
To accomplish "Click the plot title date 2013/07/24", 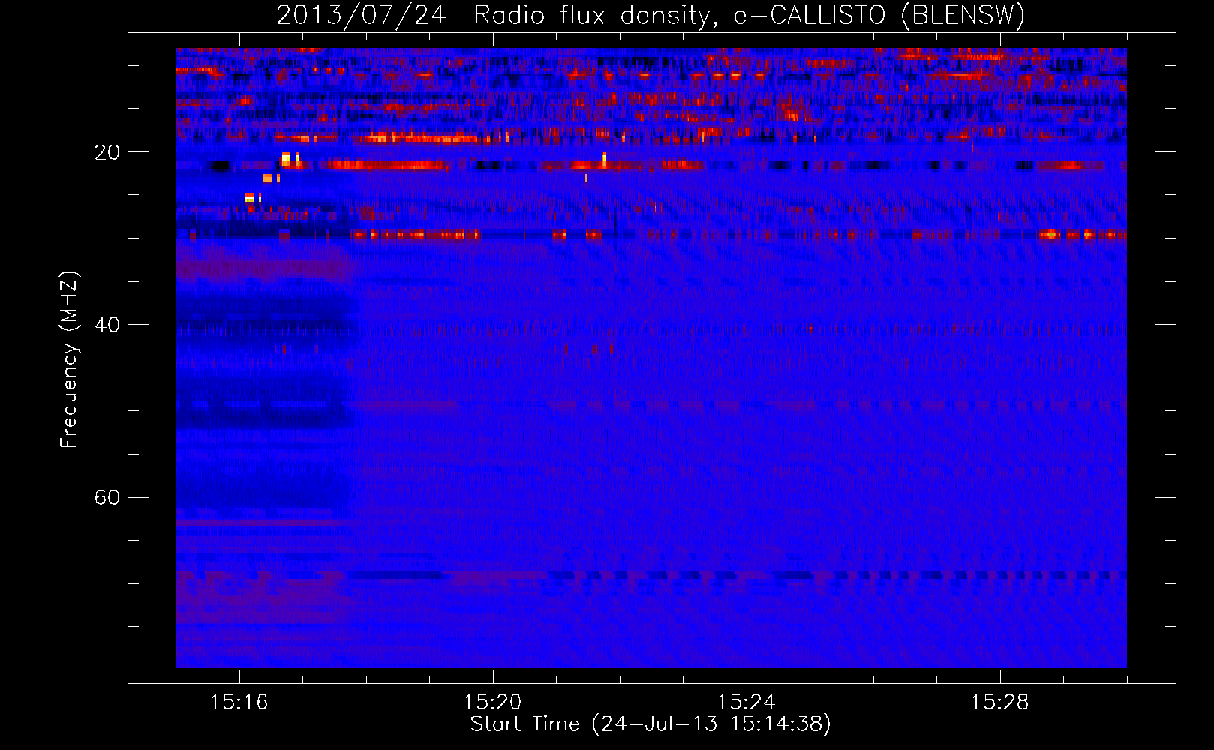I will [x=361, y=16].
